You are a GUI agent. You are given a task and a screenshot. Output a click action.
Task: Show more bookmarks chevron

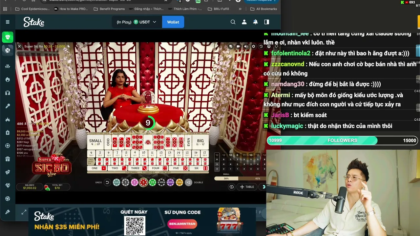click(240, 9)
